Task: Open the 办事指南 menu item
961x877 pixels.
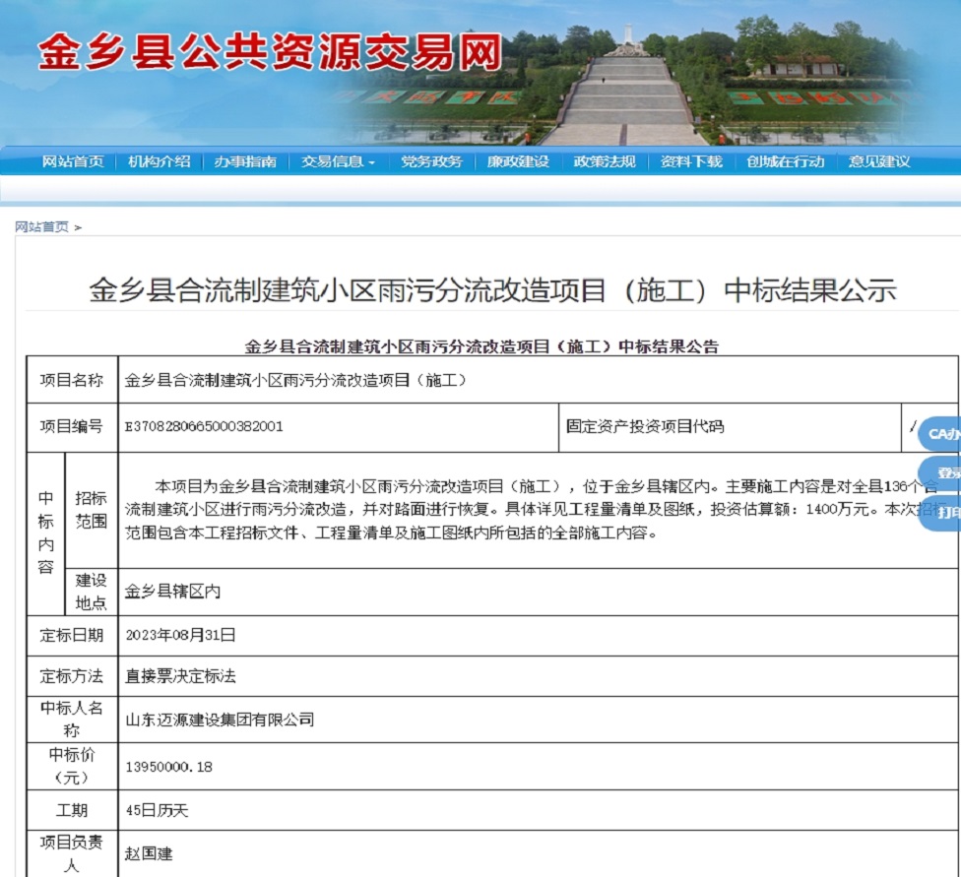Action: [246, 161]
